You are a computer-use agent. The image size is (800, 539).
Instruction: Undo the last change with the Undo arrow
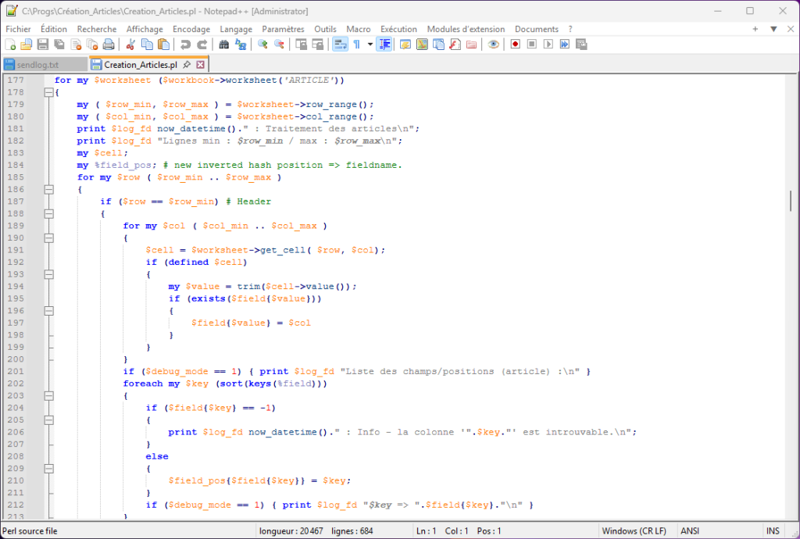pyautogui.click(x=185, y=45)
